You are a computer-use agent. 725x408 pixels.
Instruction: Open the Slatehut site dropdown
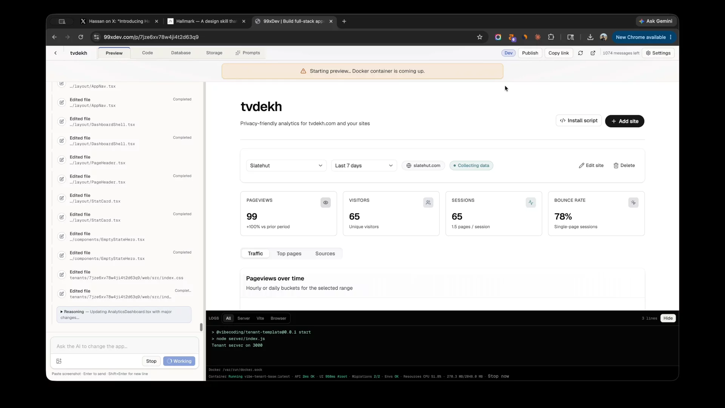[286, 165]
